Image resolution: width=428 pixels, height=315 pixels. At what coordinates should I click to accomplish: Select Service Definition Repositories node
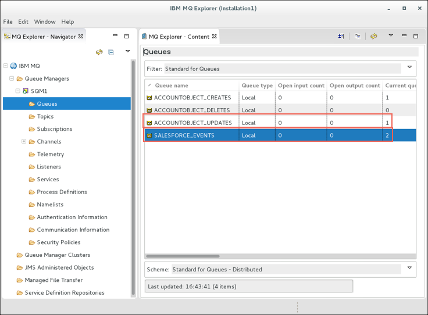tap(65, 293)
